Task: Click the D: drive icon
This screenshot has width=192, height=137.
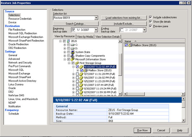Action: click(x=73, y=49)
